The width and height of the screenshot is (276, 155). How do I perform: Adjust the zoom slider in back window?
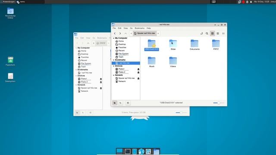coord(181,113)
